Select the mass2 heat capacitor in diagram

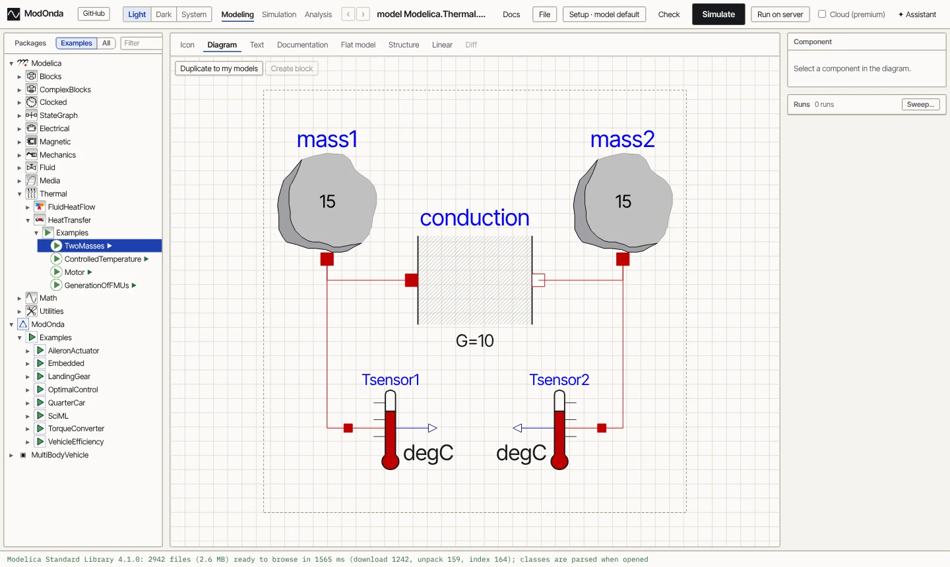(623, 203)
